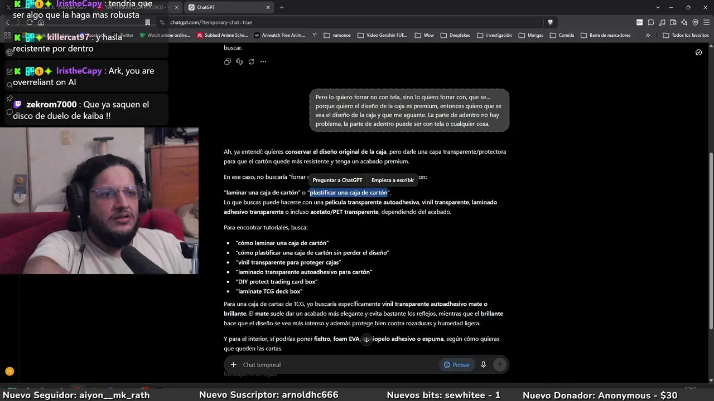
Task: Regenerate the response with the refresh icon
Action: [252, 62]
